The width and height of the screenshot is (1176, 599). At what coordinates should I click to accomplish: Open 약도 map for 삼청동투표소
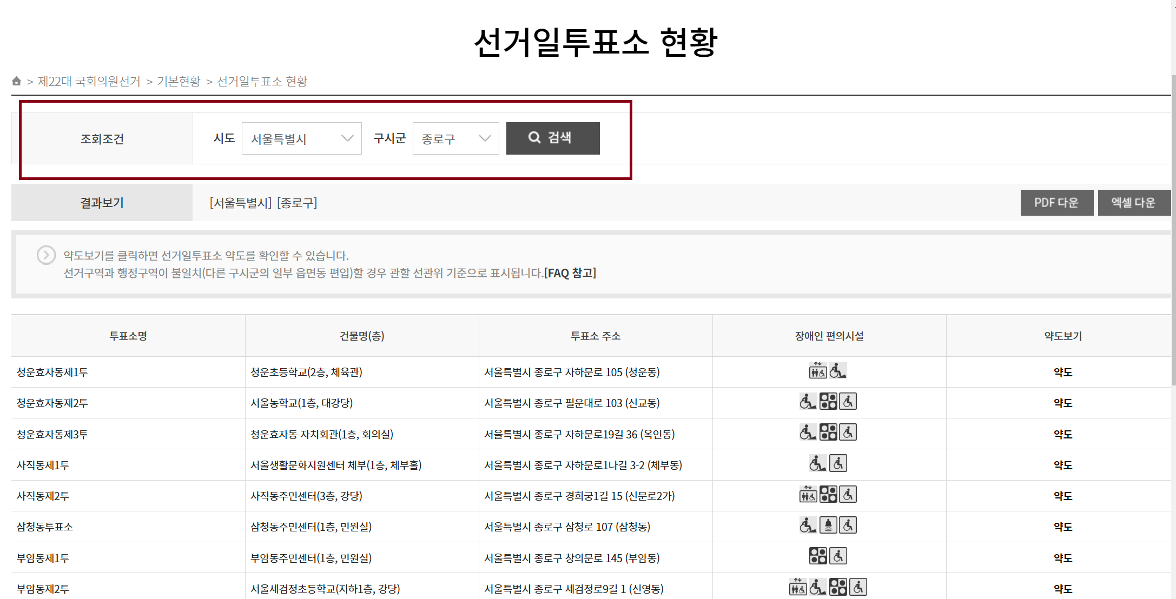1063,527
